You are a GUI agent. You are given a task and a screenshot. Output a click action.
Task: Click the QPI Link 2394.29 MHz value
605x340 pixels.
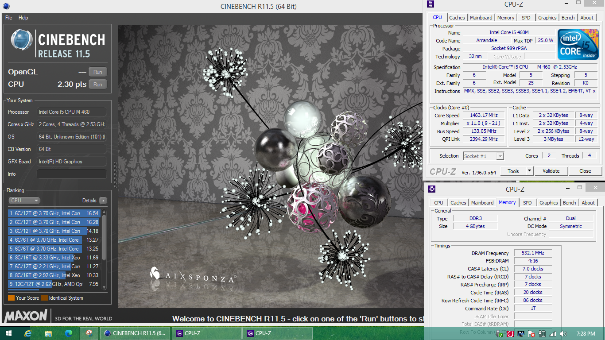click(x=483, y=139)
